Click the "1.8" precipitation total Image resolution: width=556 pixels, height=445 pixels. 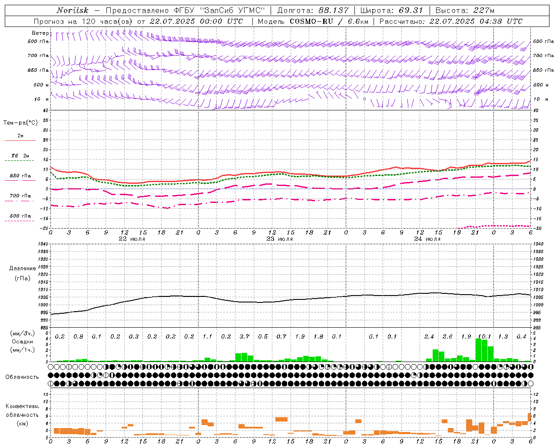tap(318, 336)
